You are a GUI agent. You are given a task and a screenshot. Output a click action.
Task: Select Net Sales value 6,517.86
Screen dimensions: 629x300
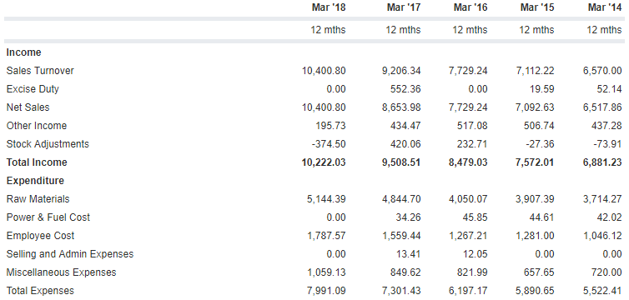pos(602,107)
